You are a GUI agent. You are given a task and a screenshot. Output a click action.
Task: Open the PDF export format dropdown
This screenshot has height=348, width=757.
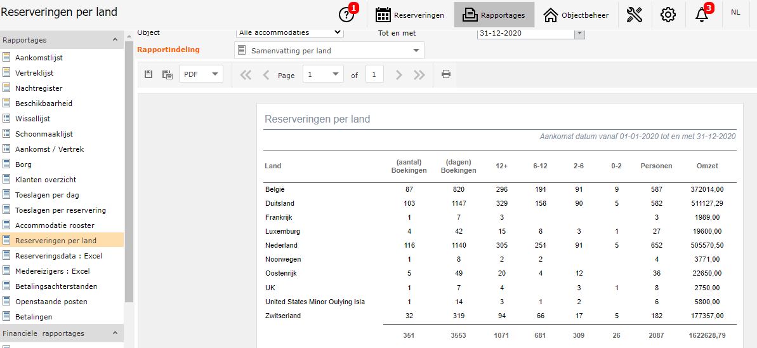[x=201, y=74]
